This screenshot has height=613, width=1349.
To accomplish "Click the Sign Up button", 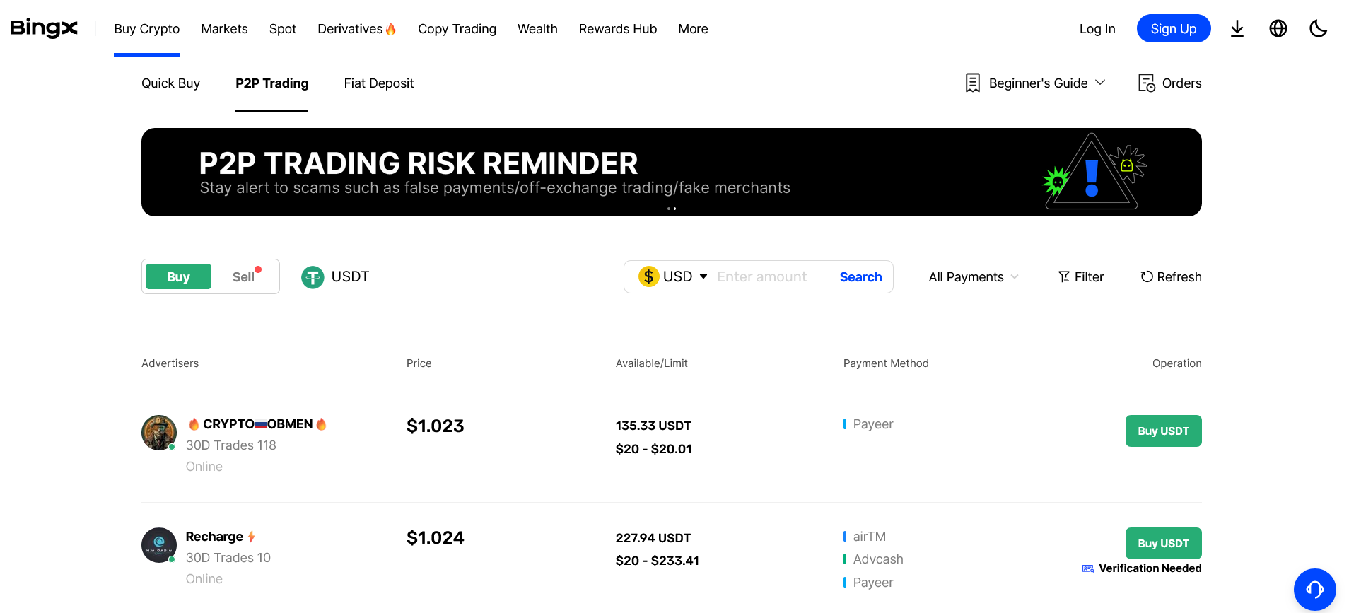I will pos(1174,28).
